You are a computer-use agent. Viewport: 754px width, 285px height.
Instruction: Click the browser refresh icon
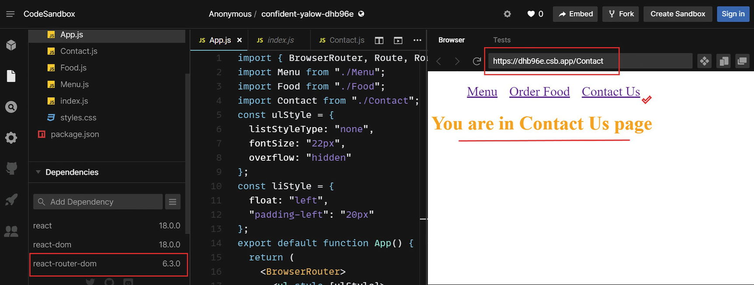pos(477,61)
